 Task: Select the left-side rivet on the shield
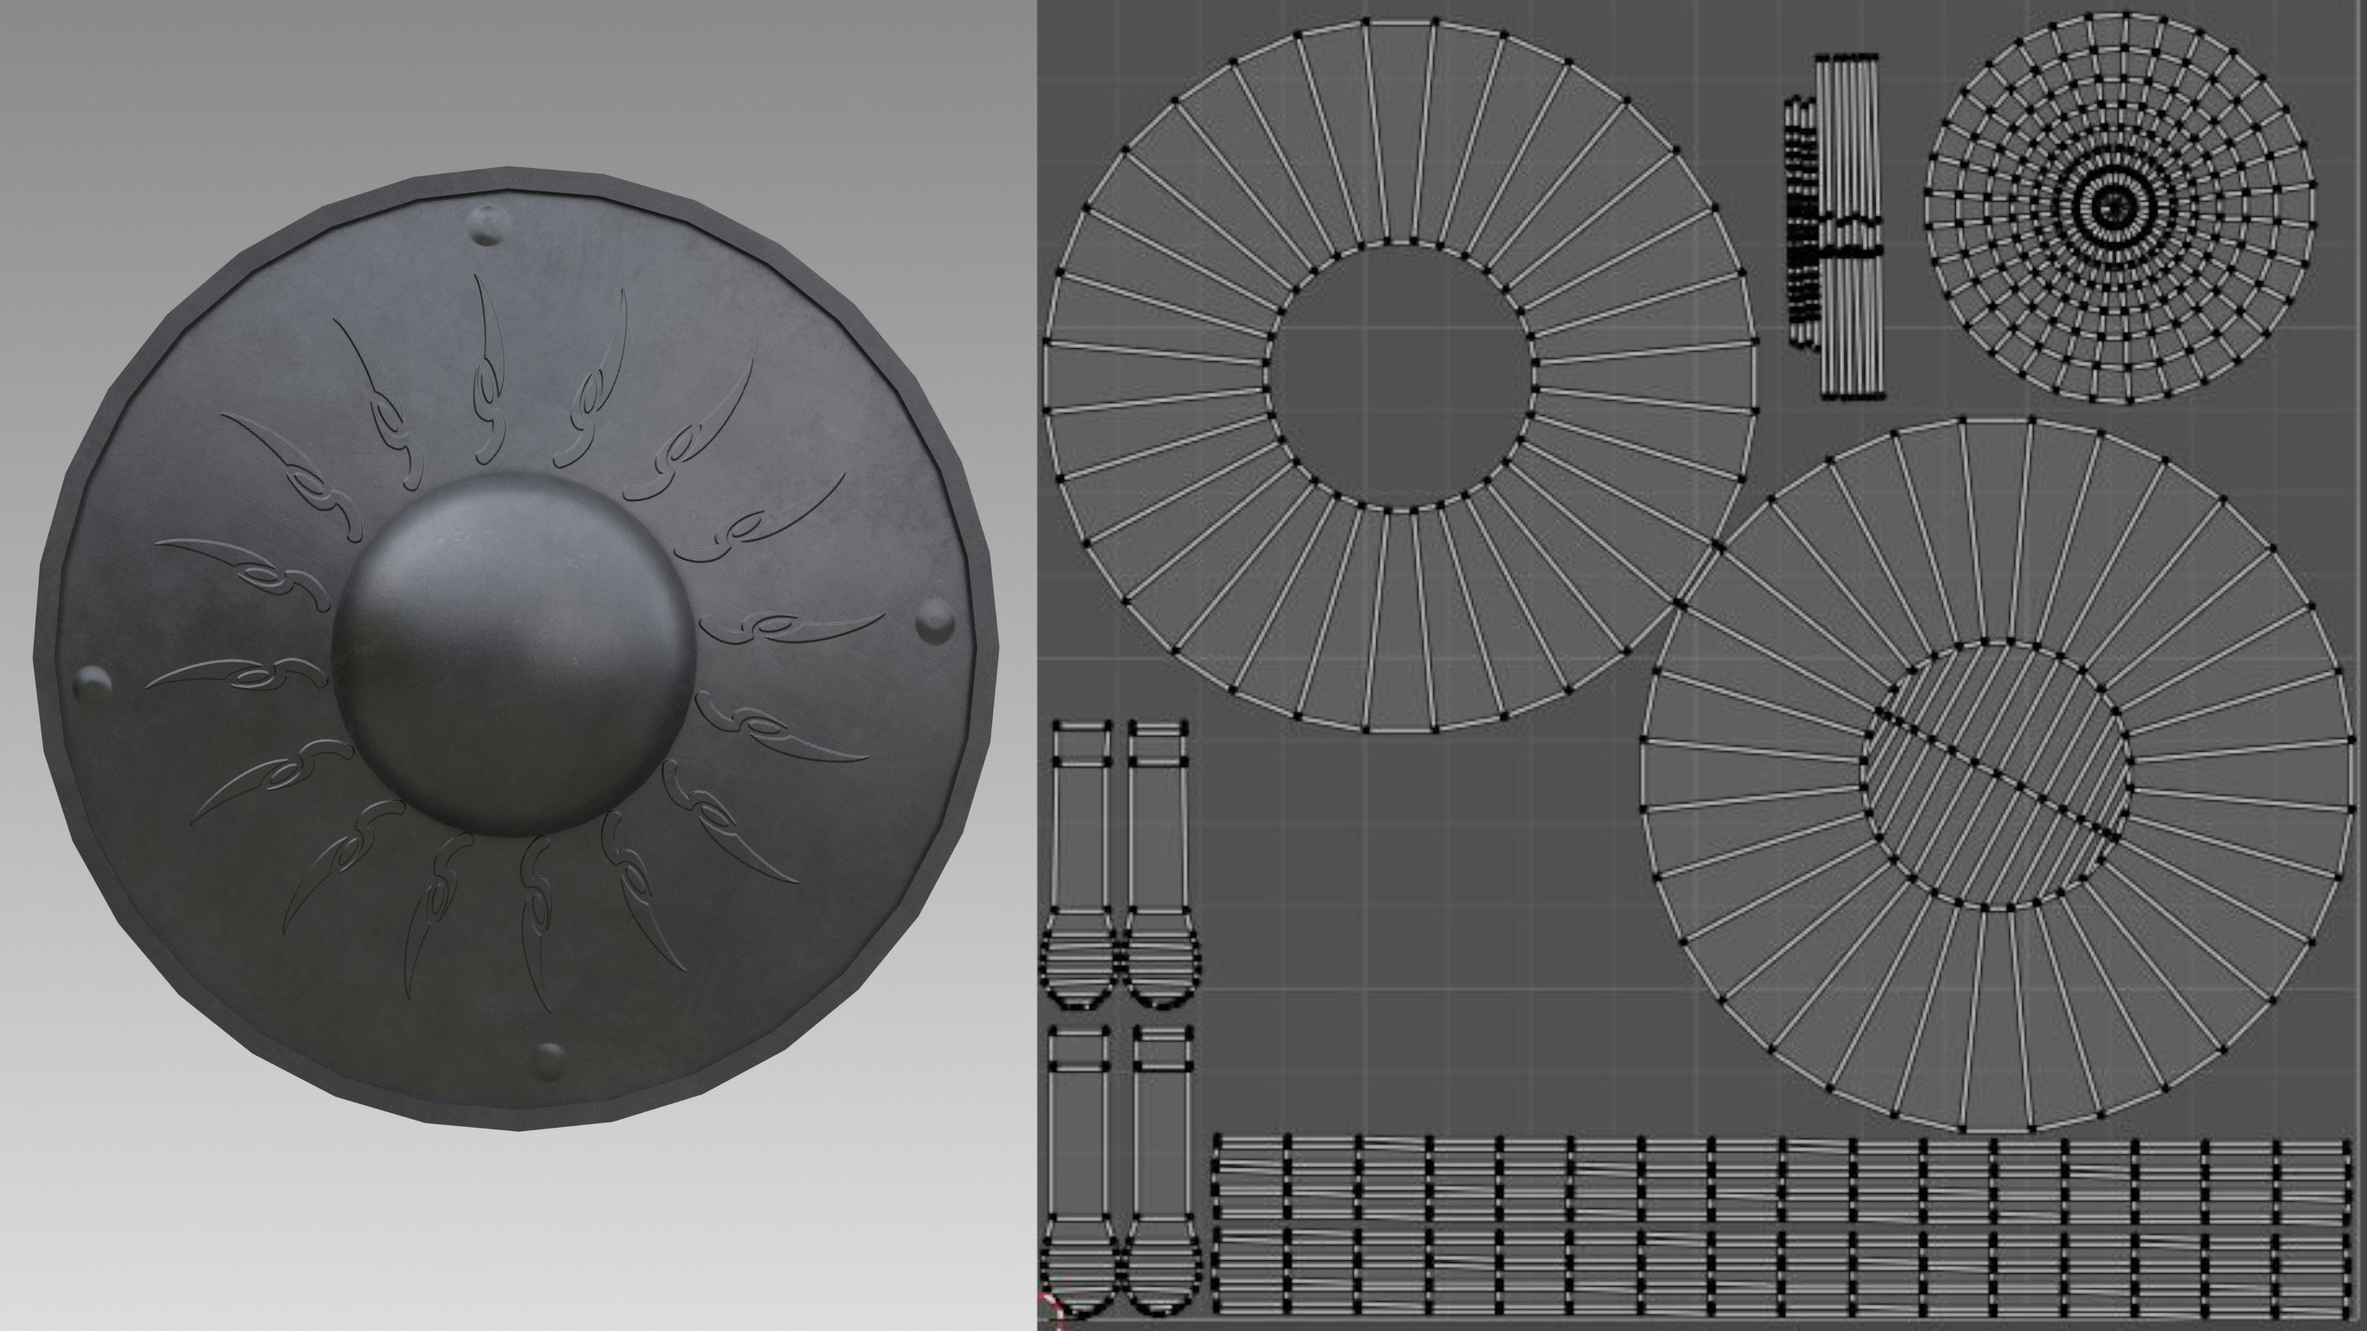(93, 685)
